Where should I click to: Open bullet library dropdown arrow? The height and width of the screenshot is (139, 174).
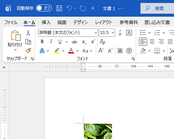pyautogui.click(x=149, y=33)
